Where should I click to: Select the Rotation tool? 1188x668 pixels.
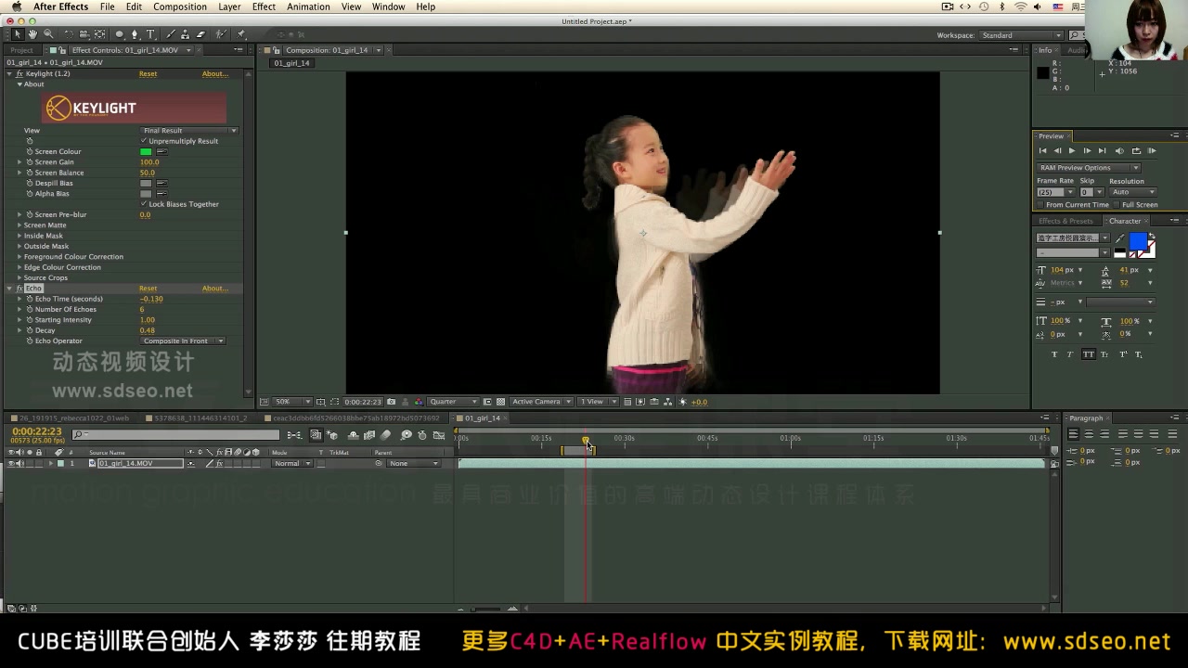coord(69,34)
